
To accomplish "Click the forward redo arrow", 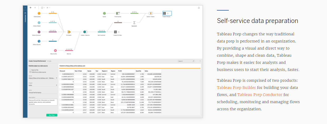I will (35, 8).
